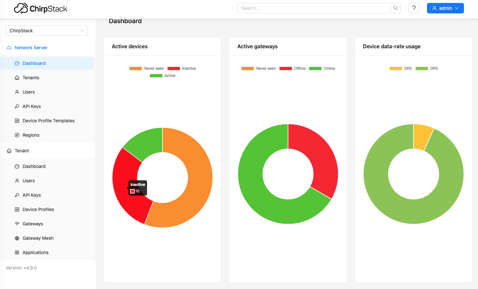Image resolution: width=478 pixels, height=289 pixels.
Task: Toggle the Offline legend in Active gateways
Action: click(x=293, y=68)
